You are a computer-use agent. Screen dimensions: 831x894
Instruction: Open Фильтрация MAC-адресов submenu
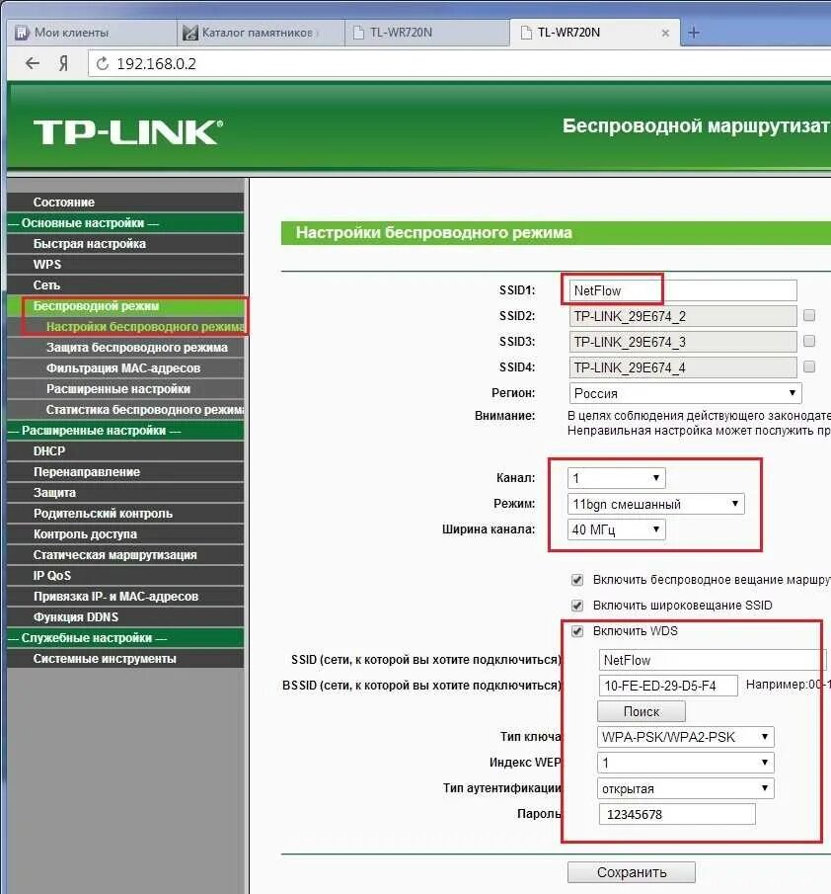(x=125, y=367)
